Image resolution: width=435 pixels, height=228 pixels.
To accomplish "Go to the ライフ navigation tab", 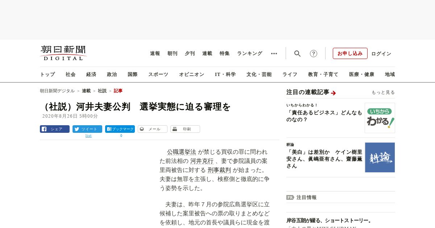I will click(x=290, y=75).
